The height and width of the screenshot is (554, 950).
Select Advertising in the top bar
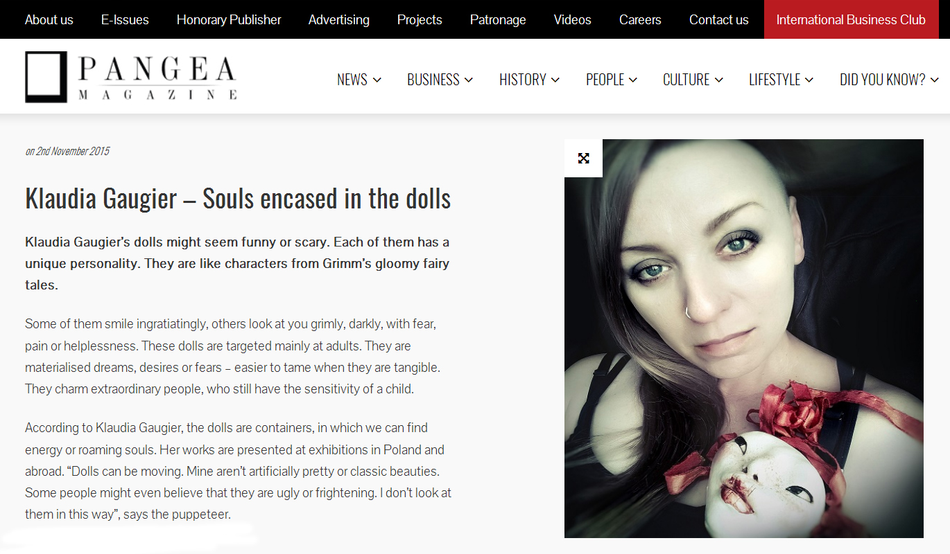(x=339, y=19)
